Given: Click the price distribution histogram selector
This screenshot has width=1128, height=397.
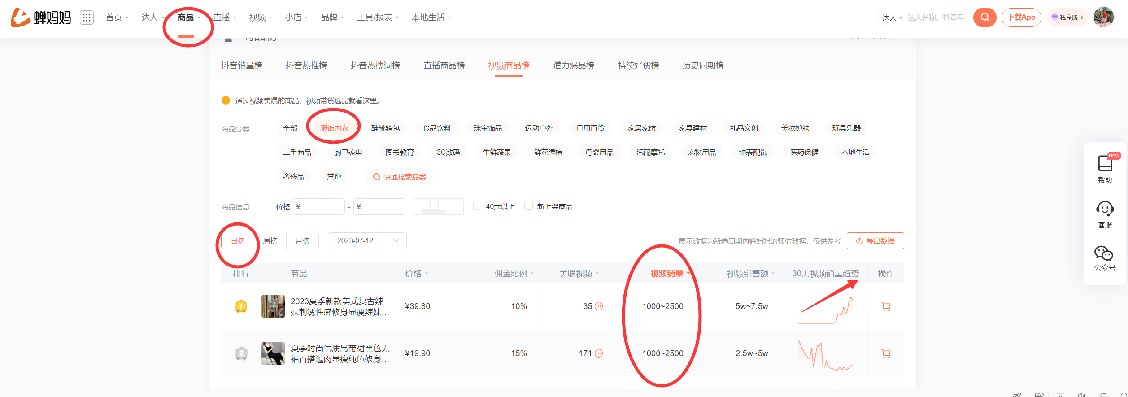Looking at the screenshot, I should click(x=439, y=206).
